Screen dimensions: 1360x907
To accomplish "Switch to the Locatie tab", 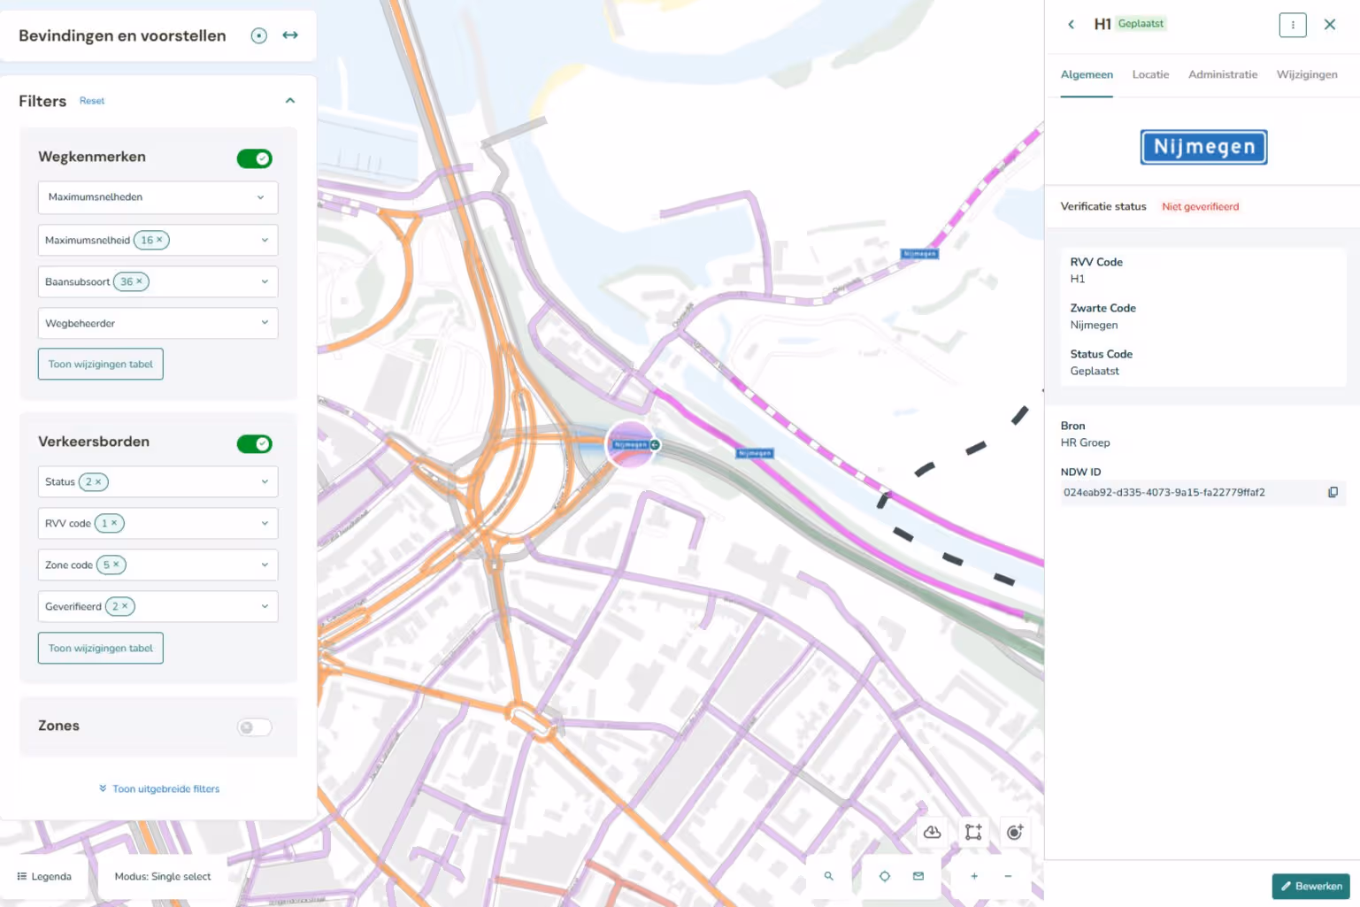I will 1150,74.
